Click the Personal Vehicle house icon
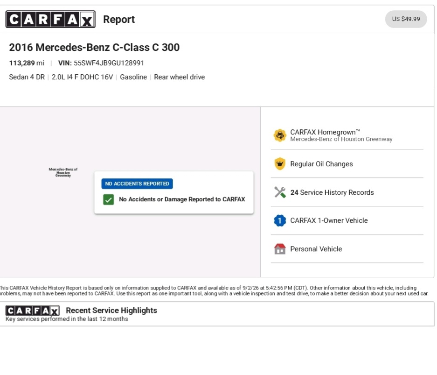The image size is (437, 375). 280,249
